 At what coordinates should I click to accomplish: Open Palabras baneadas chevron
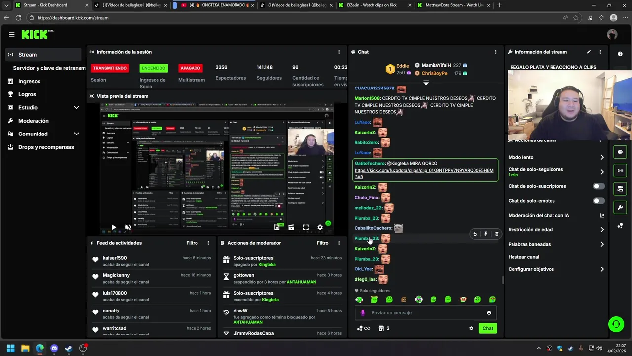(602, 244)
